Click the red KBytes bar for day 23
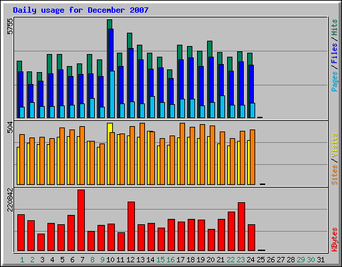The height and width of the screenshot is (267, 342). pos(241,226)
